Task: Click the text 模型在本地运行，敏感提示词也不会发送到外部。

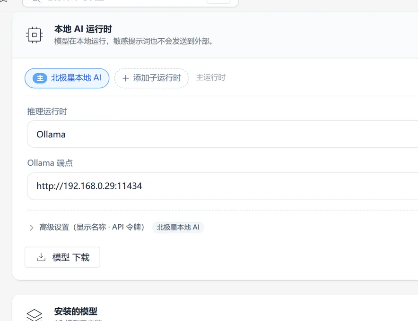Action: [133, 41]
